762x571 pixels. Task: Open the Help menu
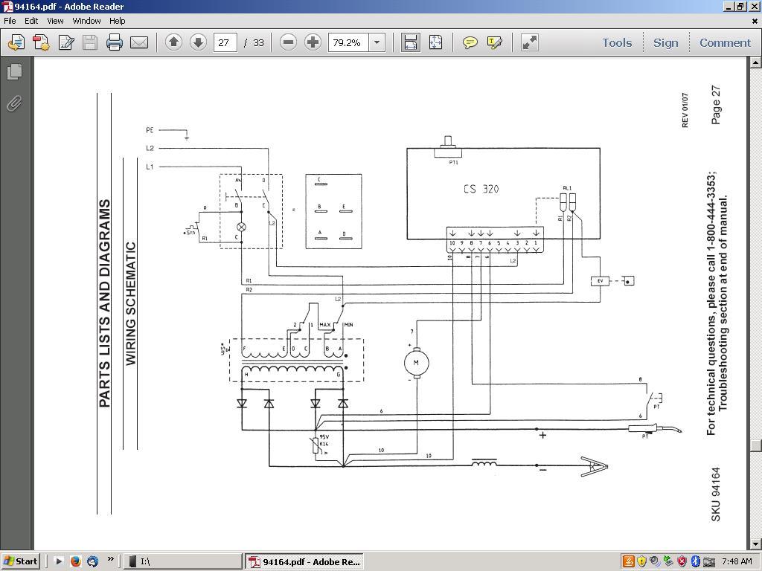point(117,21)
